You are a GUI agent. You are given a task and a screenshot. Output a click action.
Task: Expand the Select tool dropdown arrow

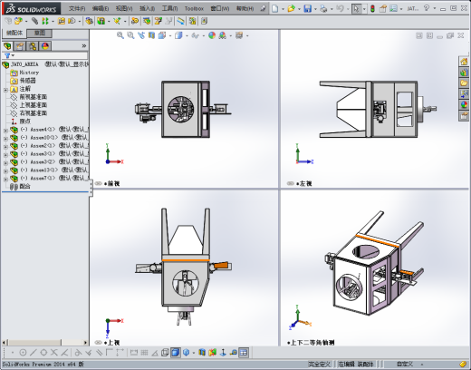tap(364, 9)
